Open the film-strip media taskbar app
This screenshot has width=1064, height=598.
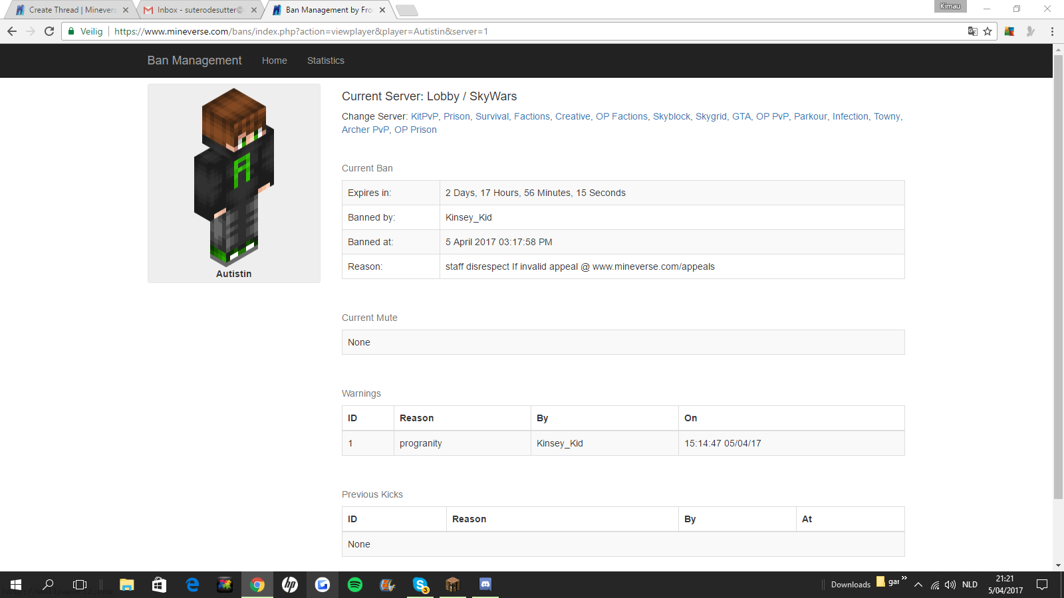(x=388, y=585)
